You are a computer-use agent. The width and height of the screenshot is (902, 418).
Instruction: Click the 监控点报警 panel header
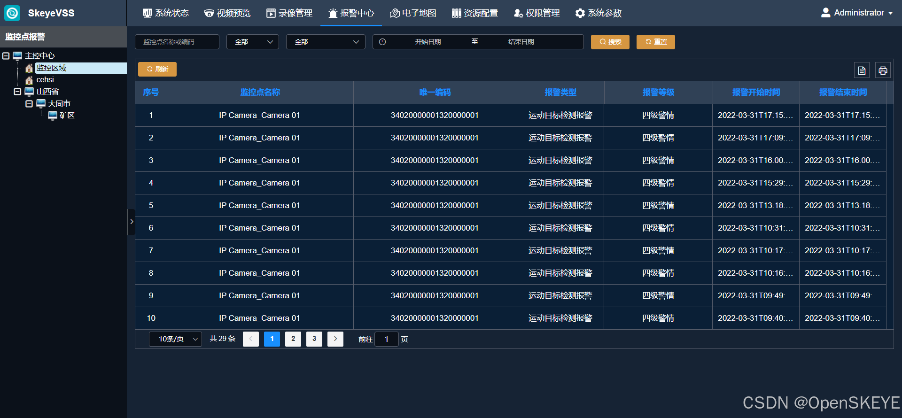tap(63, 37)
